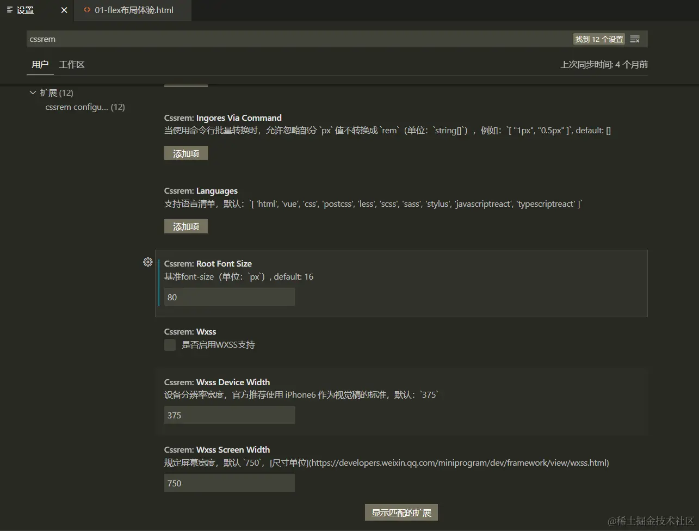Image resolution: width=699 pixels, height=531 pixels.
Task: Enable the 是否启用WXSS支持 checkbox
Action: (x=170, y=344)
